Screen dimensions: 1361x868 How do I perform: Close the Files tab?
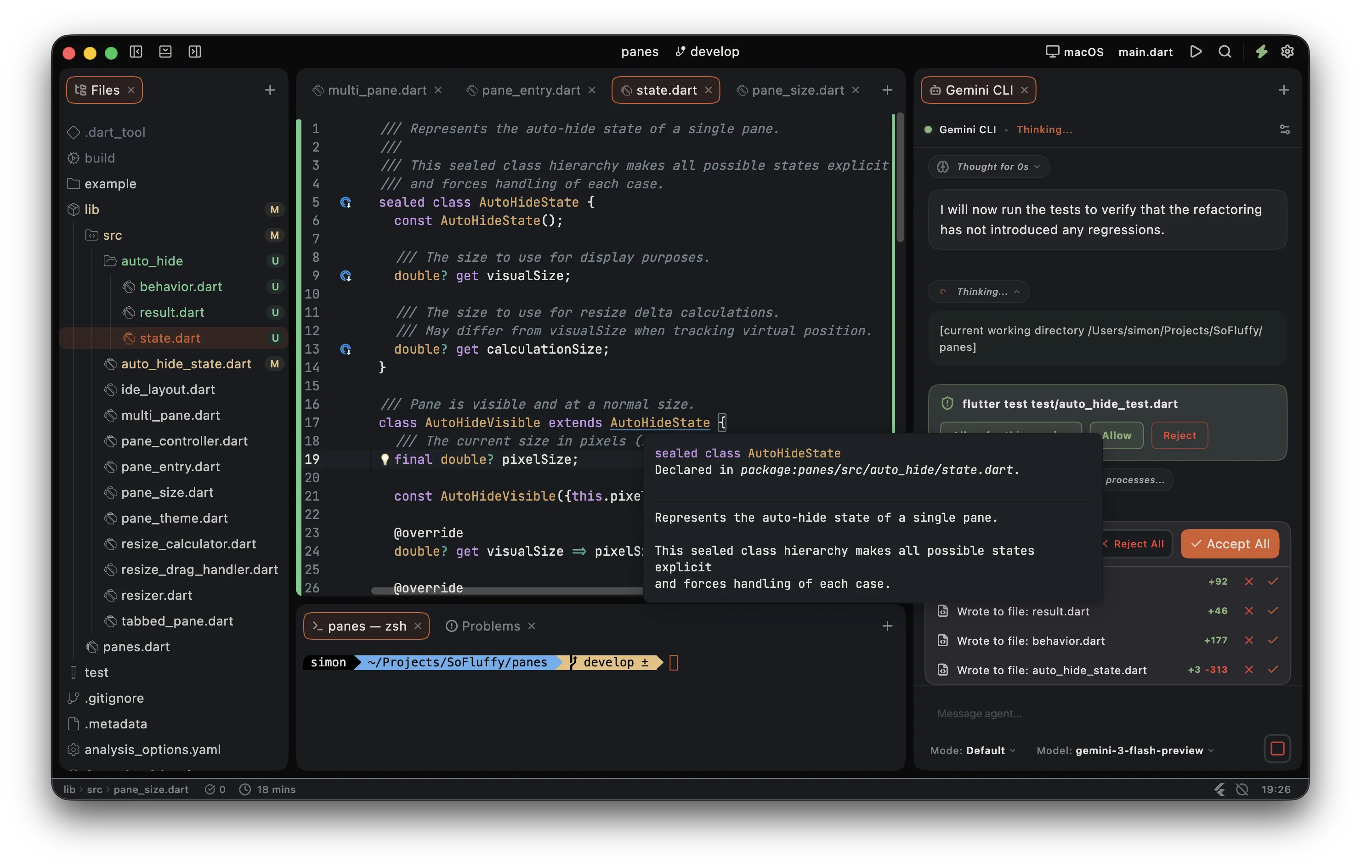coord(131,90)
